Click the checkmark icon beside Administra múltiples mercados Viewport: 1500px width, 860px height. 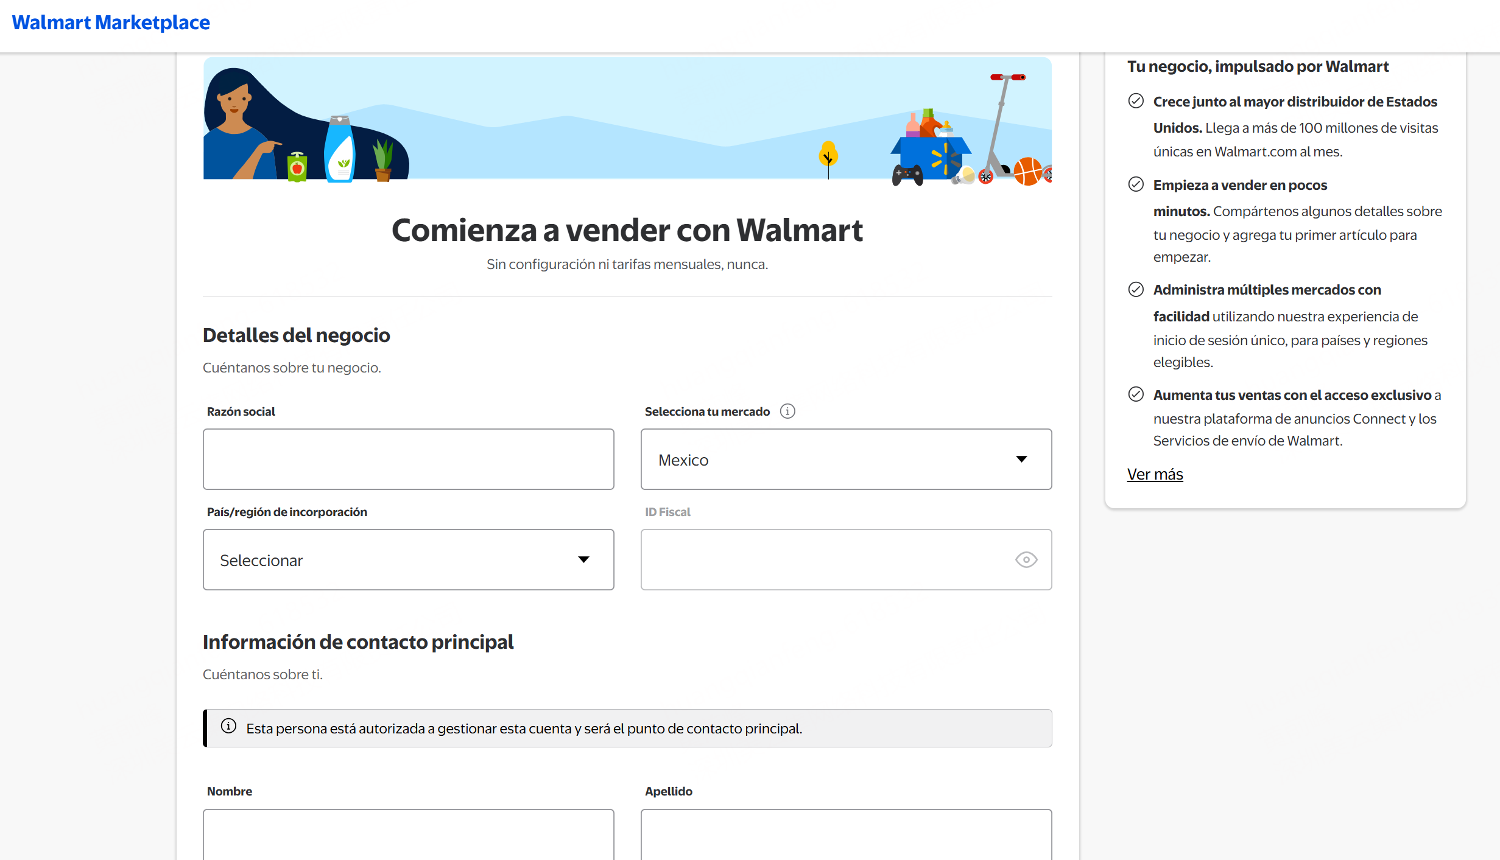(1136, 289)
